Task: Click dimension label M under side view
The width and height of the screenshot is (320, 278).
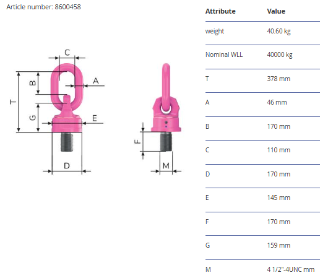Action: click(166, 165)
